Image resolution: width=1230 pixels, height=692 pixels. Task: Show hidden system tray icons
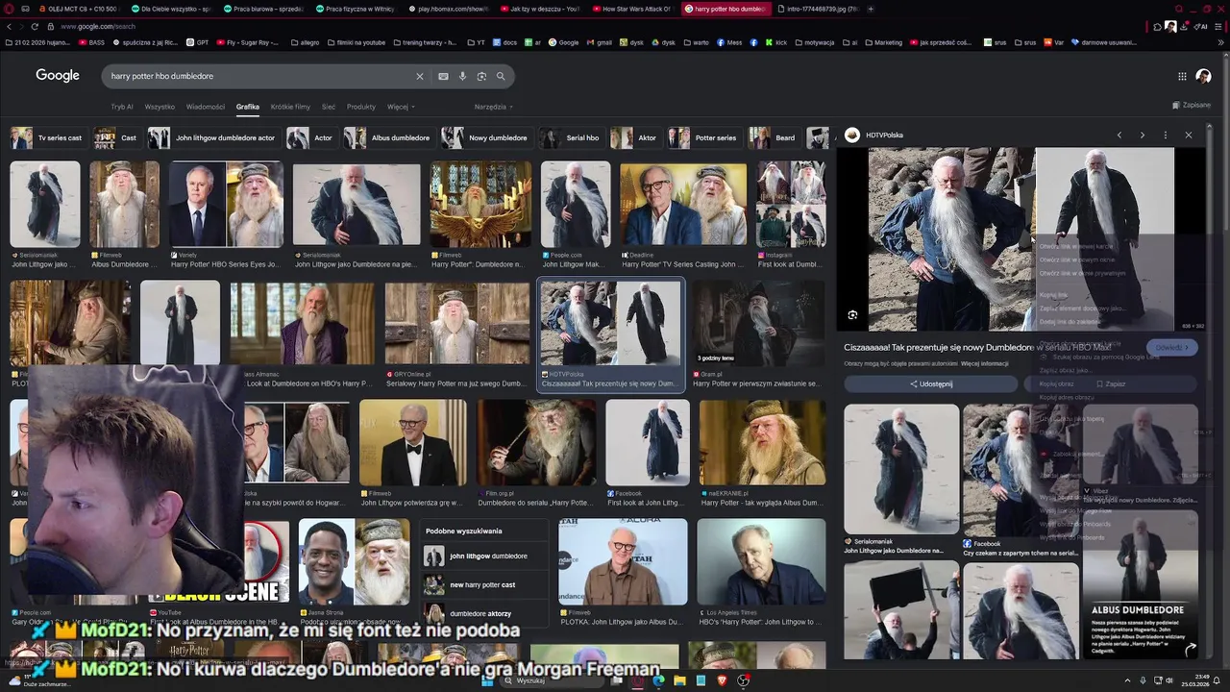1127,680
